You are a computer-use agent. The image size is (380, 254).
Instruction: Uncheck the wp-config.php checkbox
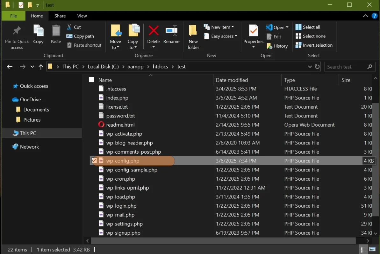tap(94, 161)
